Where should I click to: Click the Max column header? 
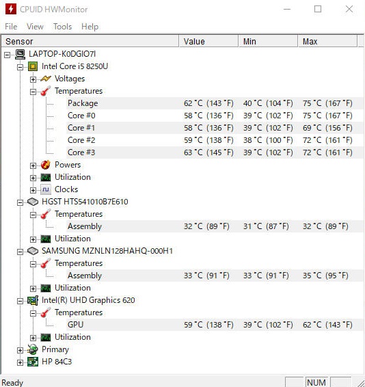(327, 41)
